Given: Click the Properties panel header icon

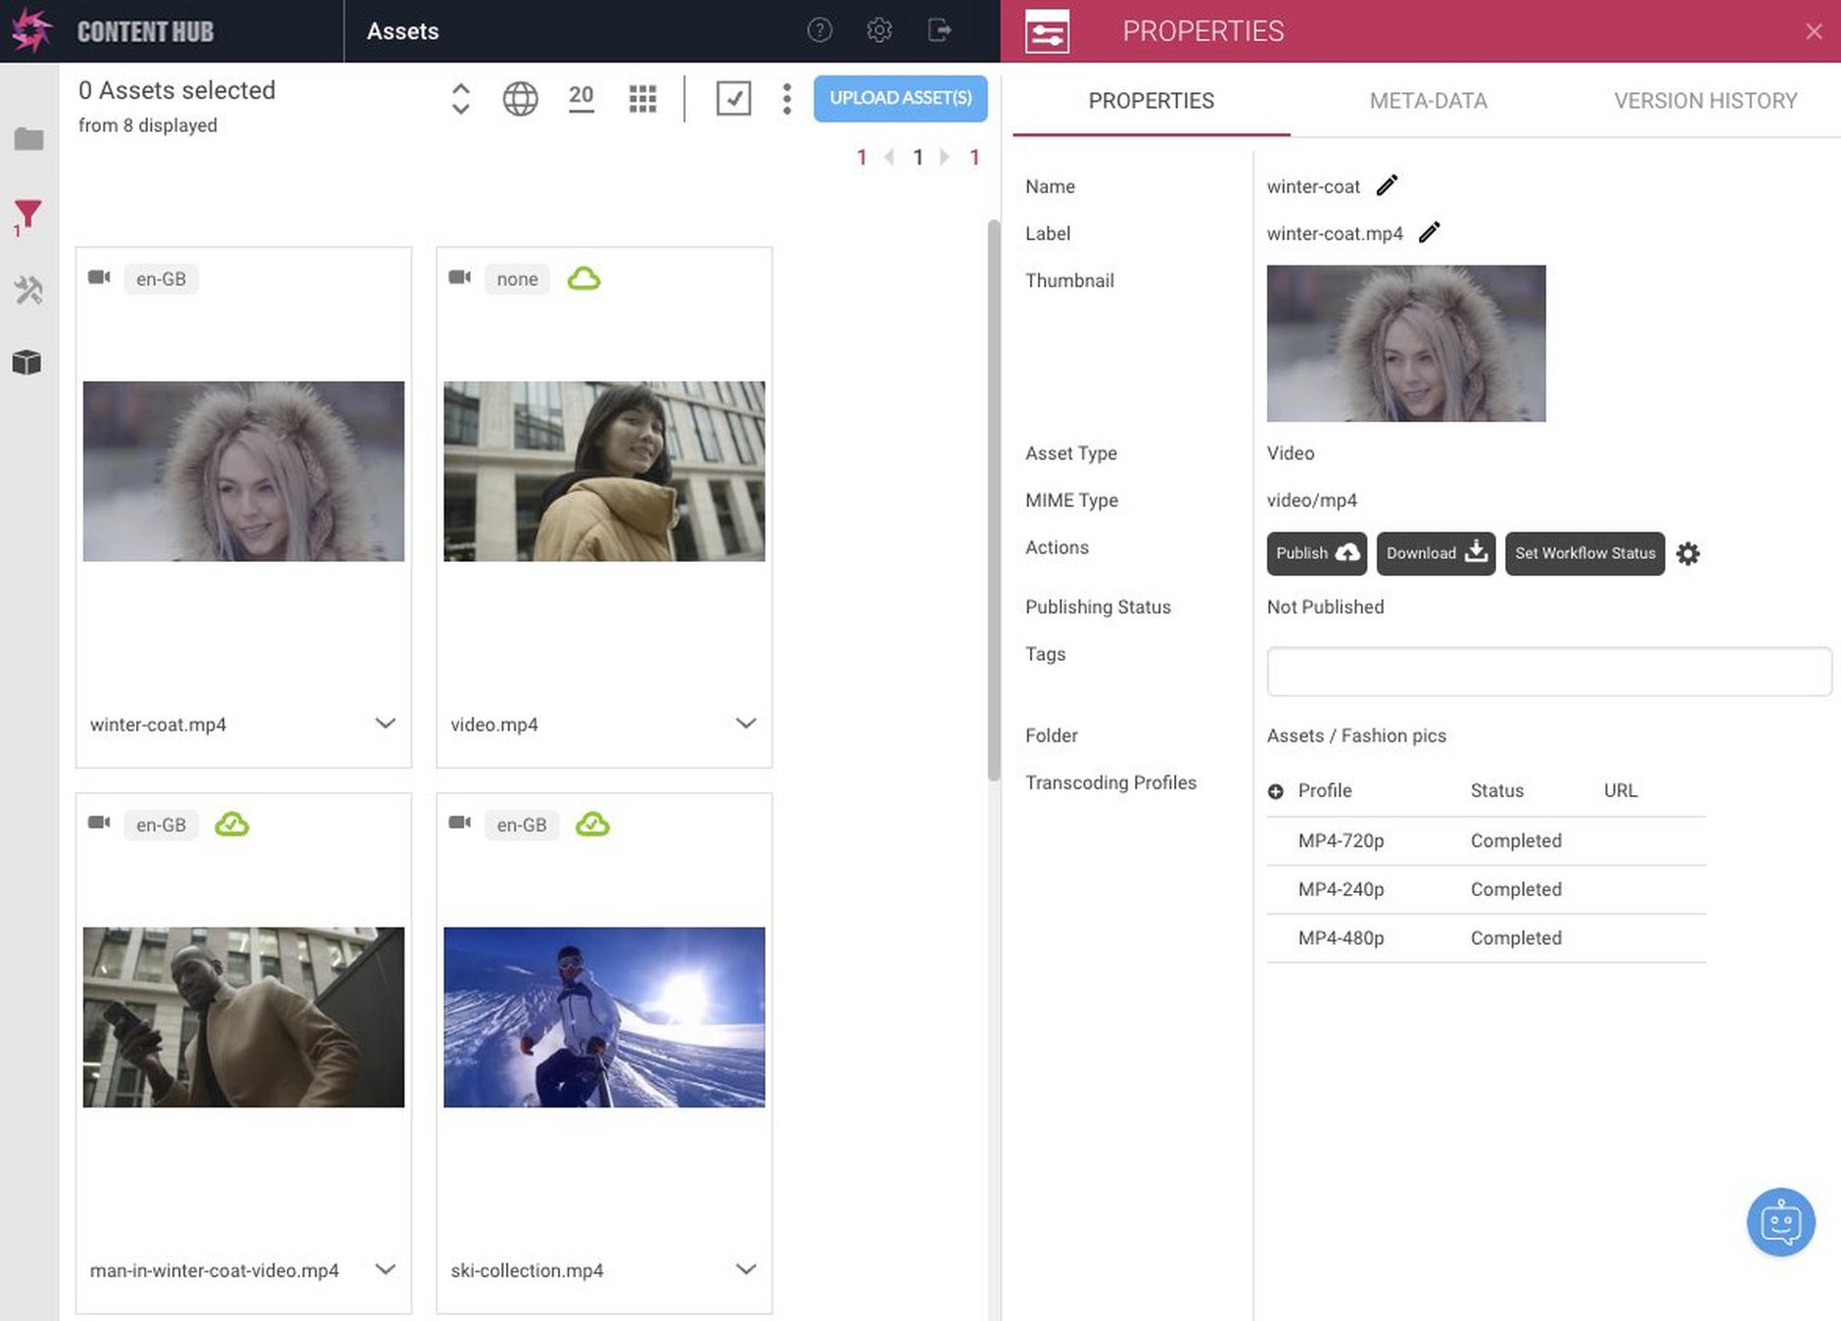Looking at the screenshot, I should [x=1047, y=31].
